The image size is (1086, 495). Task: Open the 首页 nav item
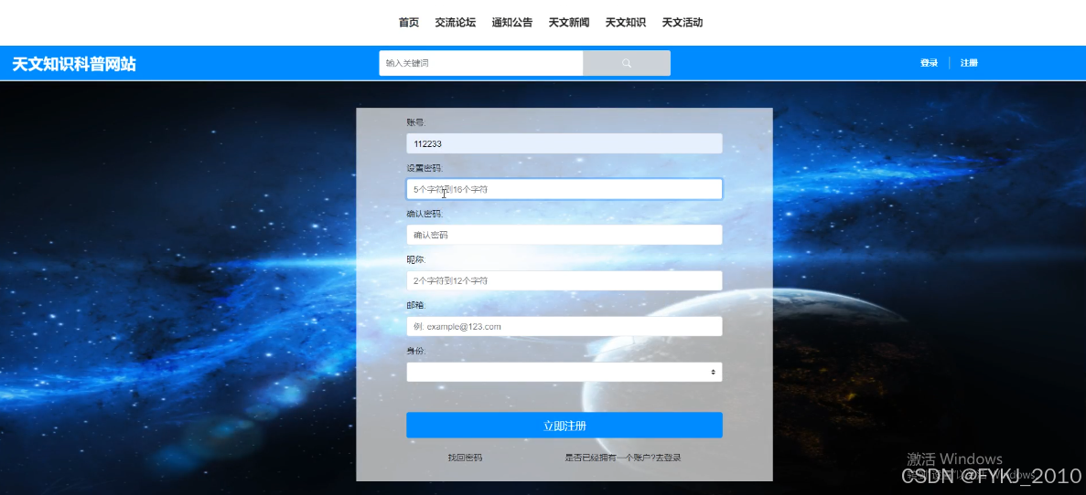point(409,23)
